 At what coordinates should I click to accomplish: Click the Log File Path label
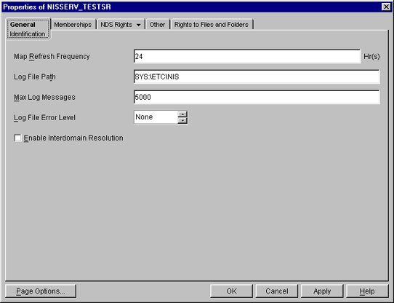(35, 76)
